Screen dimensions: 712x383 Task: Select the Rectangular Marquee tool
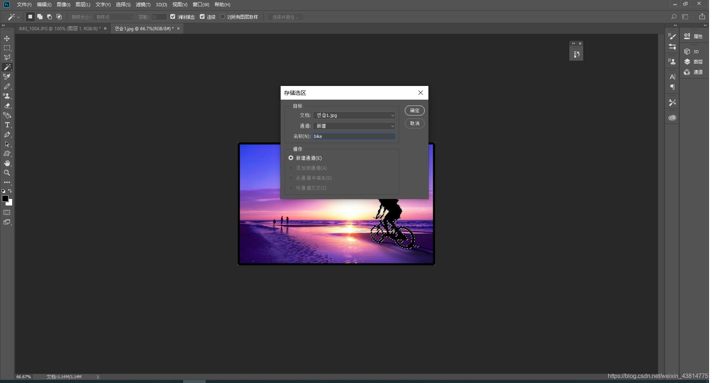tap(7, 48)
